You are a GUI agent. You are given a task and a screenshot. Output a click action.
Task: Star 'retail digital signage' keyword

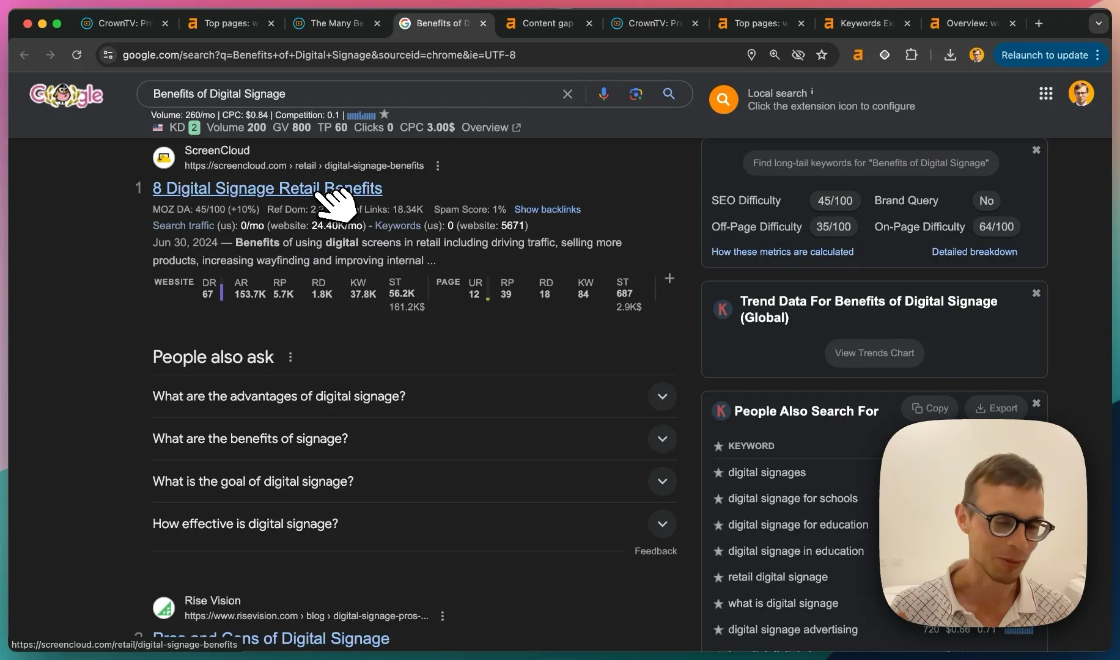[x=718, y=577]
